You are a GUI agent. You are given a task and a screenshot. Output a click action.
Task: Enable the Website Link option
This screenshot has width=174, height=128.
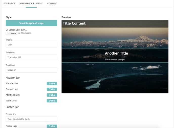tap(52, 84)
